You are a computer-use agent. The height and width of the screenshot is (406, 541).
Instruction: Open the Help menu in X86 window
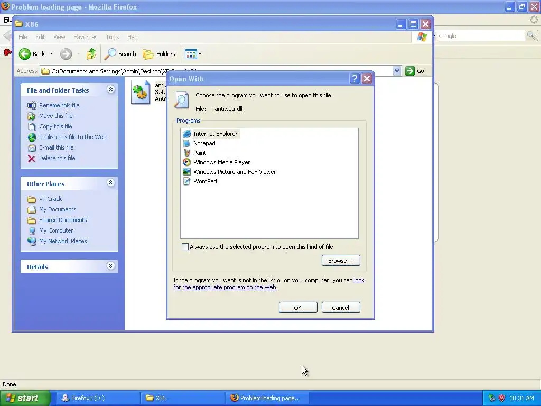(x=133, y=37)
